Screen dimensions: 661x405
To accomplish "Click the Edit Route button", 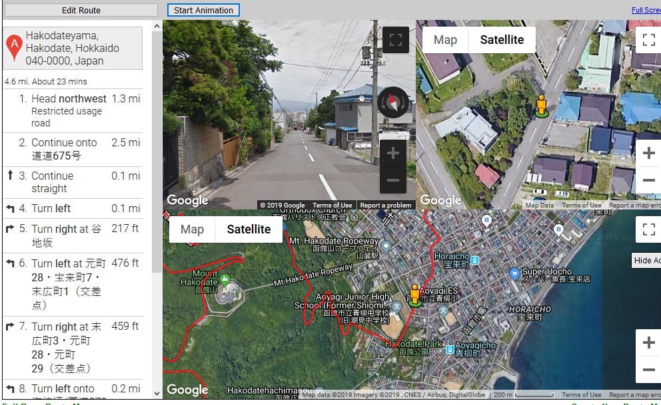I will pyautogui.click(x=81, y=10).
